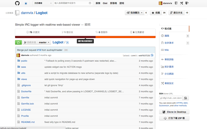Image resolution: width=207 pixels, height=129 pixels.
Task: Open Help in the top navigation
Action: click(122, 3)
